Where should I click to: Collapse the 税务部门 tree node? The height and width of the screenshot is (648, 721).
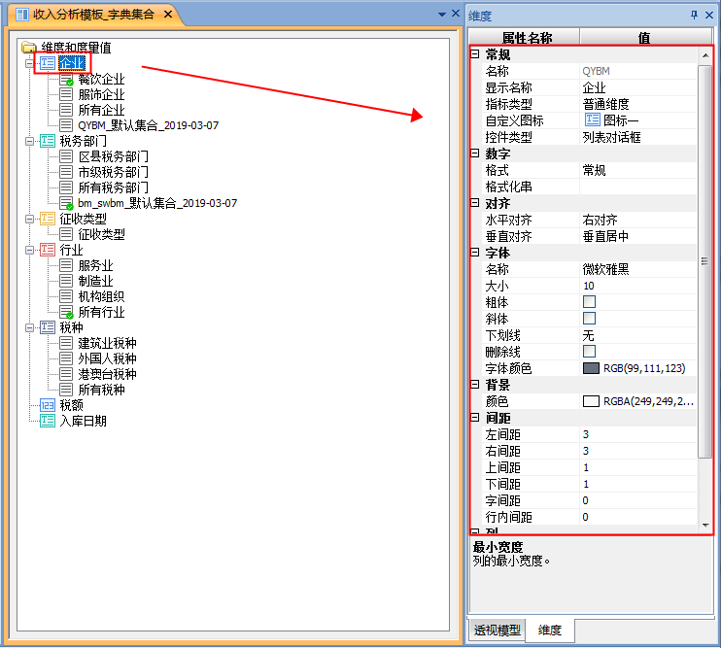pyautogui.click(x=30, y=141)
